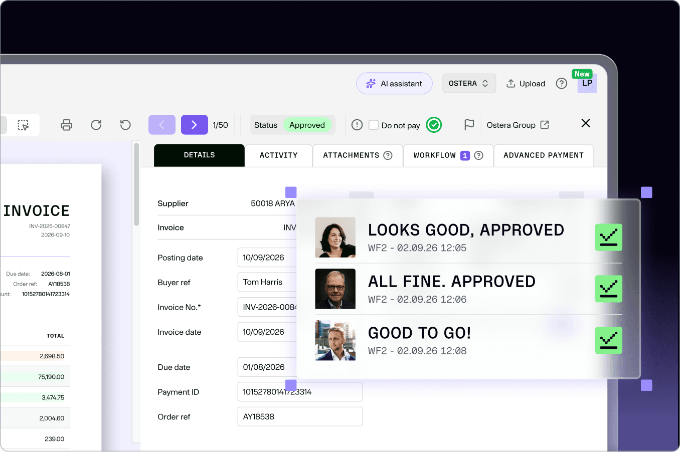The width and height of the screenshot is (680, 452).
Task: Click the green check icon for All Fine approval
Action: tap(608, 289)
